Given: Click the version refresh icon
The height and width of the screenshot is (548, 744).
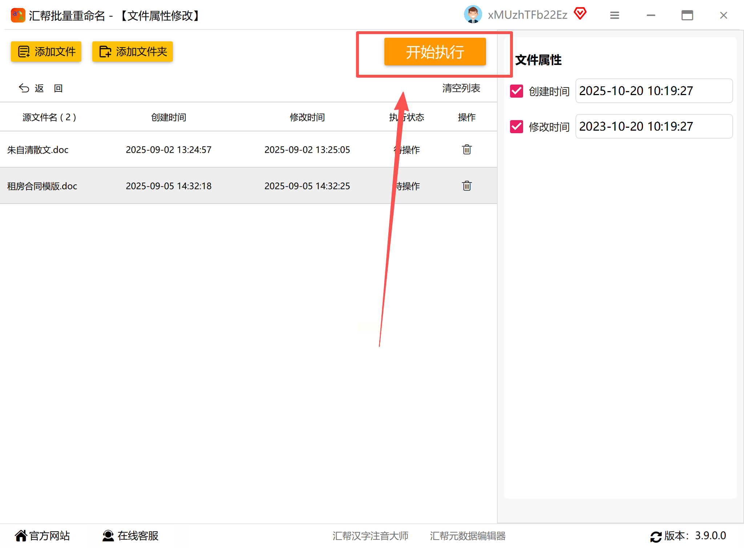Looking at the screenshot, I should tap(656, 536).
